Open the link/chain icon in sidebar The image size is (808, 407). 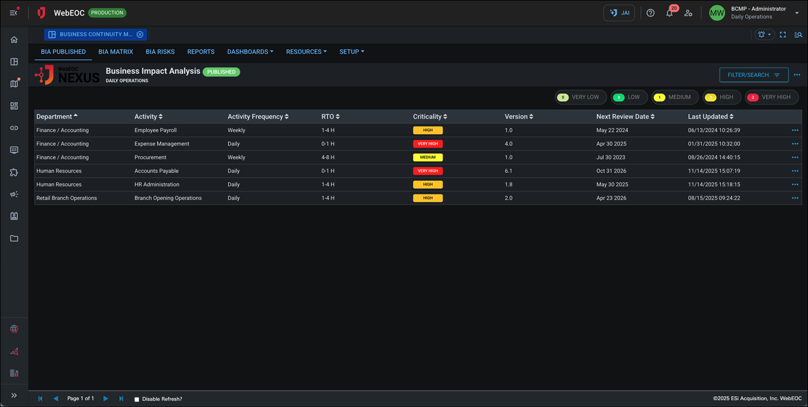point(14,127)
